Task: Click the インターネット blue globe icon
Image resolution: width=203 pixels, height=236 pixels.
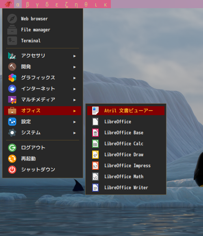Action: pos(12,89)
